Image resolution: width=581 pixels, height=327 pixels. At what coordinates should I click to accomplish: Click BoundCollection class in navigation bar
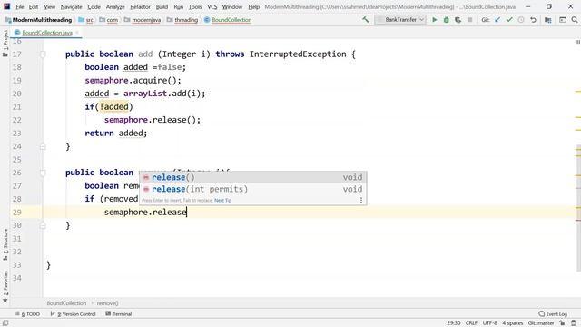coord(228,20)
